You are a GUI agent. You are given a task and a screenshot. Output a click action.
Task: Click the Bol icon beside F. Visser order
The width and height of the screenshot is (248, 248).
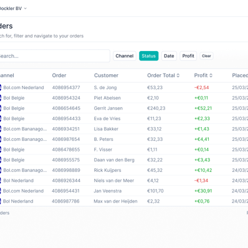[x=1, y=150]
